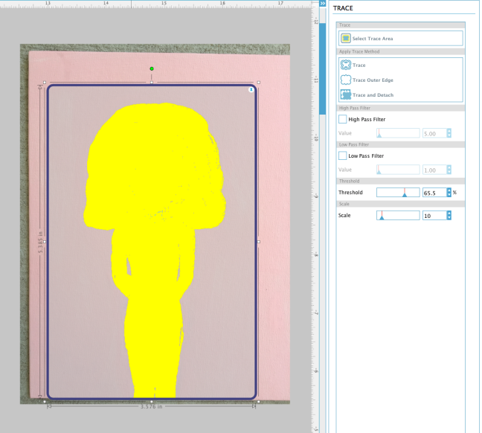Viewport: 482px width, 433px height.
Task: Click the Select Trace Area icon
Action: point(346,39)
